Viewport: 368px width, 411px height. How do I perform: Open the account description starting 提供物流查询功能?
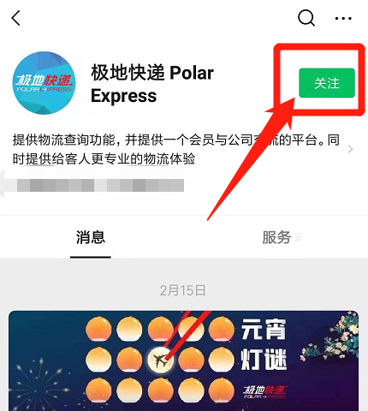click(176, 149)
